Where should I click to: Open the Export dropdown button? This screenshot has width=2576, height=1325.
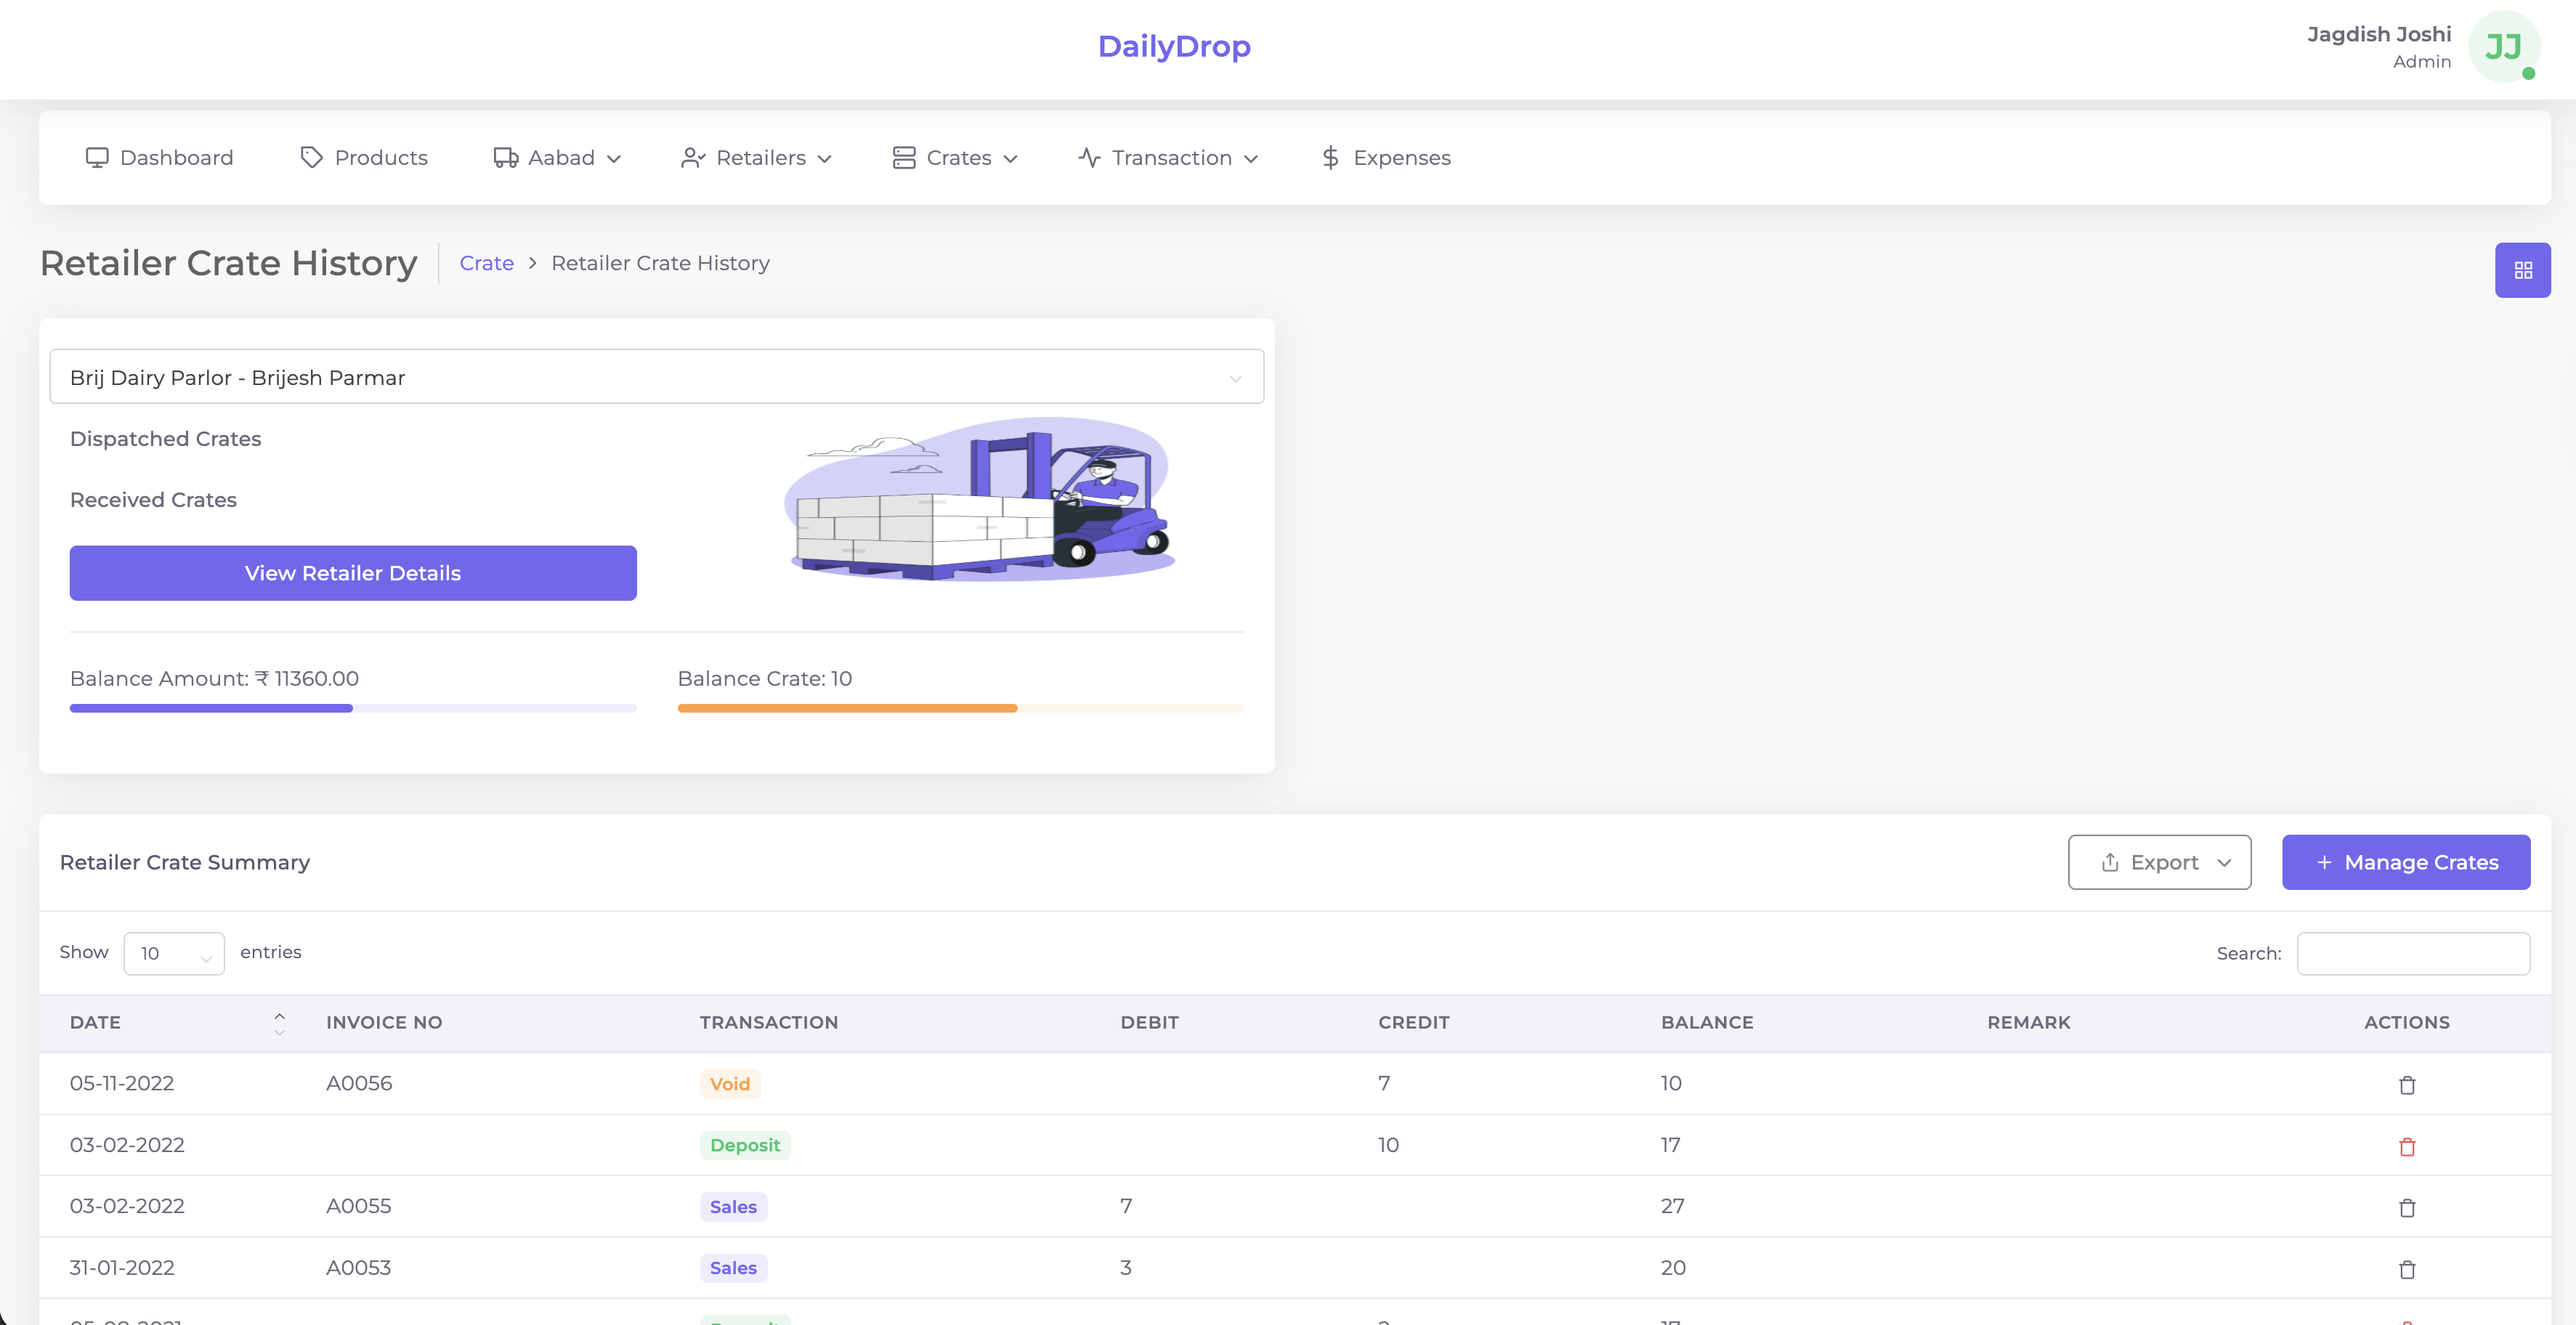(x=2159, y=862)
